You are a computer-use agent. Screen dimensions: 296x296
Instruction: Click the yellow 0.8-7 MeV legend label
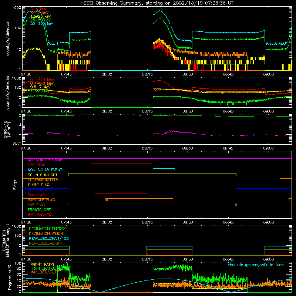(x=41, y=87)
